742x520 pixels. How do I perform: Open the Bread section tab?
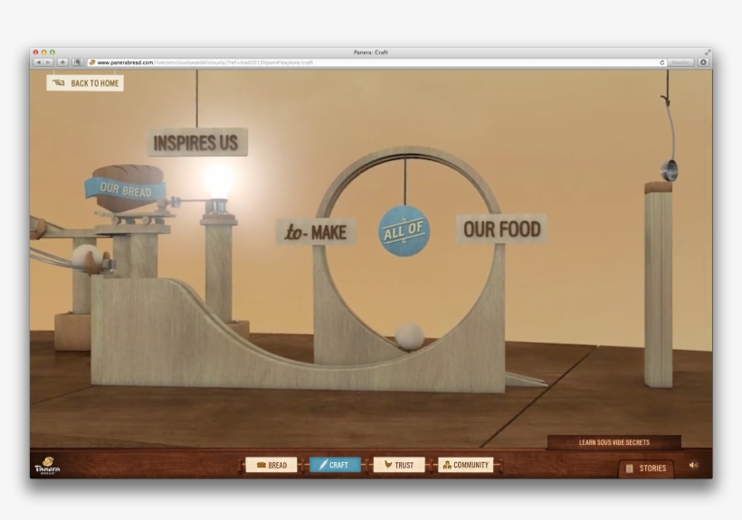click(271, 465)
